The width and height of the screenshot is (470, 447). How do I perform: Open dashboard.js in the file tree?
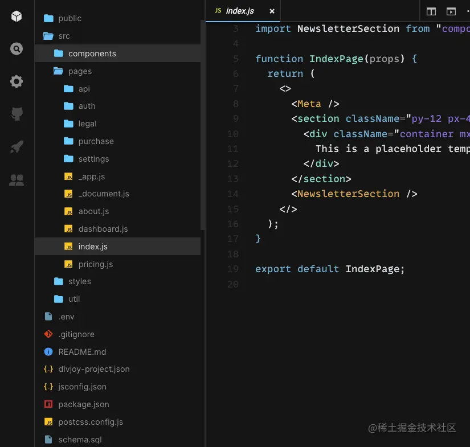pyautogui.click(x=117, y=229)
